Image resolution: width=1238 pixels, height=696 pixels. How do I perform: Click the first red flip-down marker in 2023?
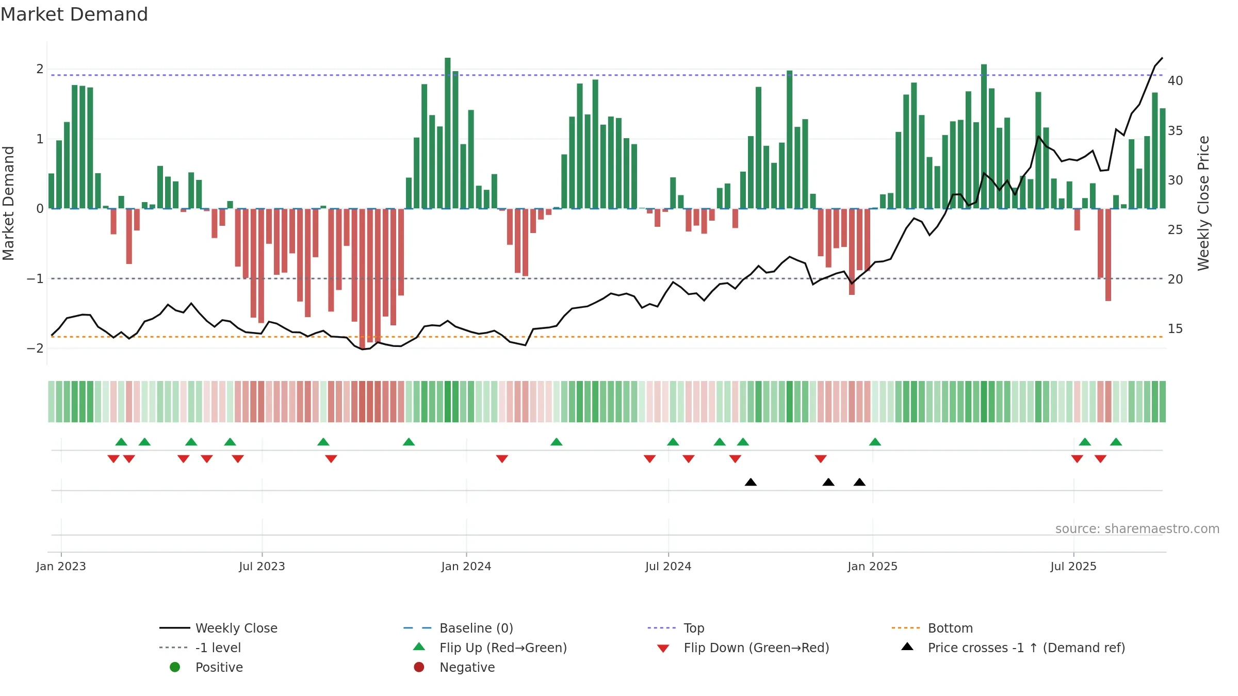click(x=113, y=459)
